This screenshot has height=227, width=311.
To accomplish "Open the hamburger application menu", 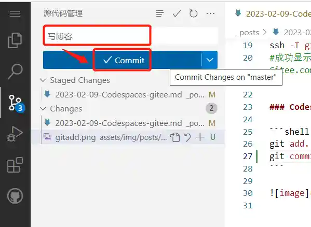I will [15, 13].
